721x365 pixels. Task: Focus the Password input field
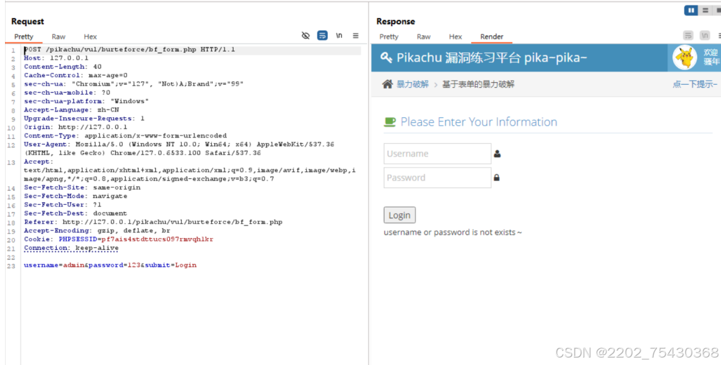pos(437,178)
